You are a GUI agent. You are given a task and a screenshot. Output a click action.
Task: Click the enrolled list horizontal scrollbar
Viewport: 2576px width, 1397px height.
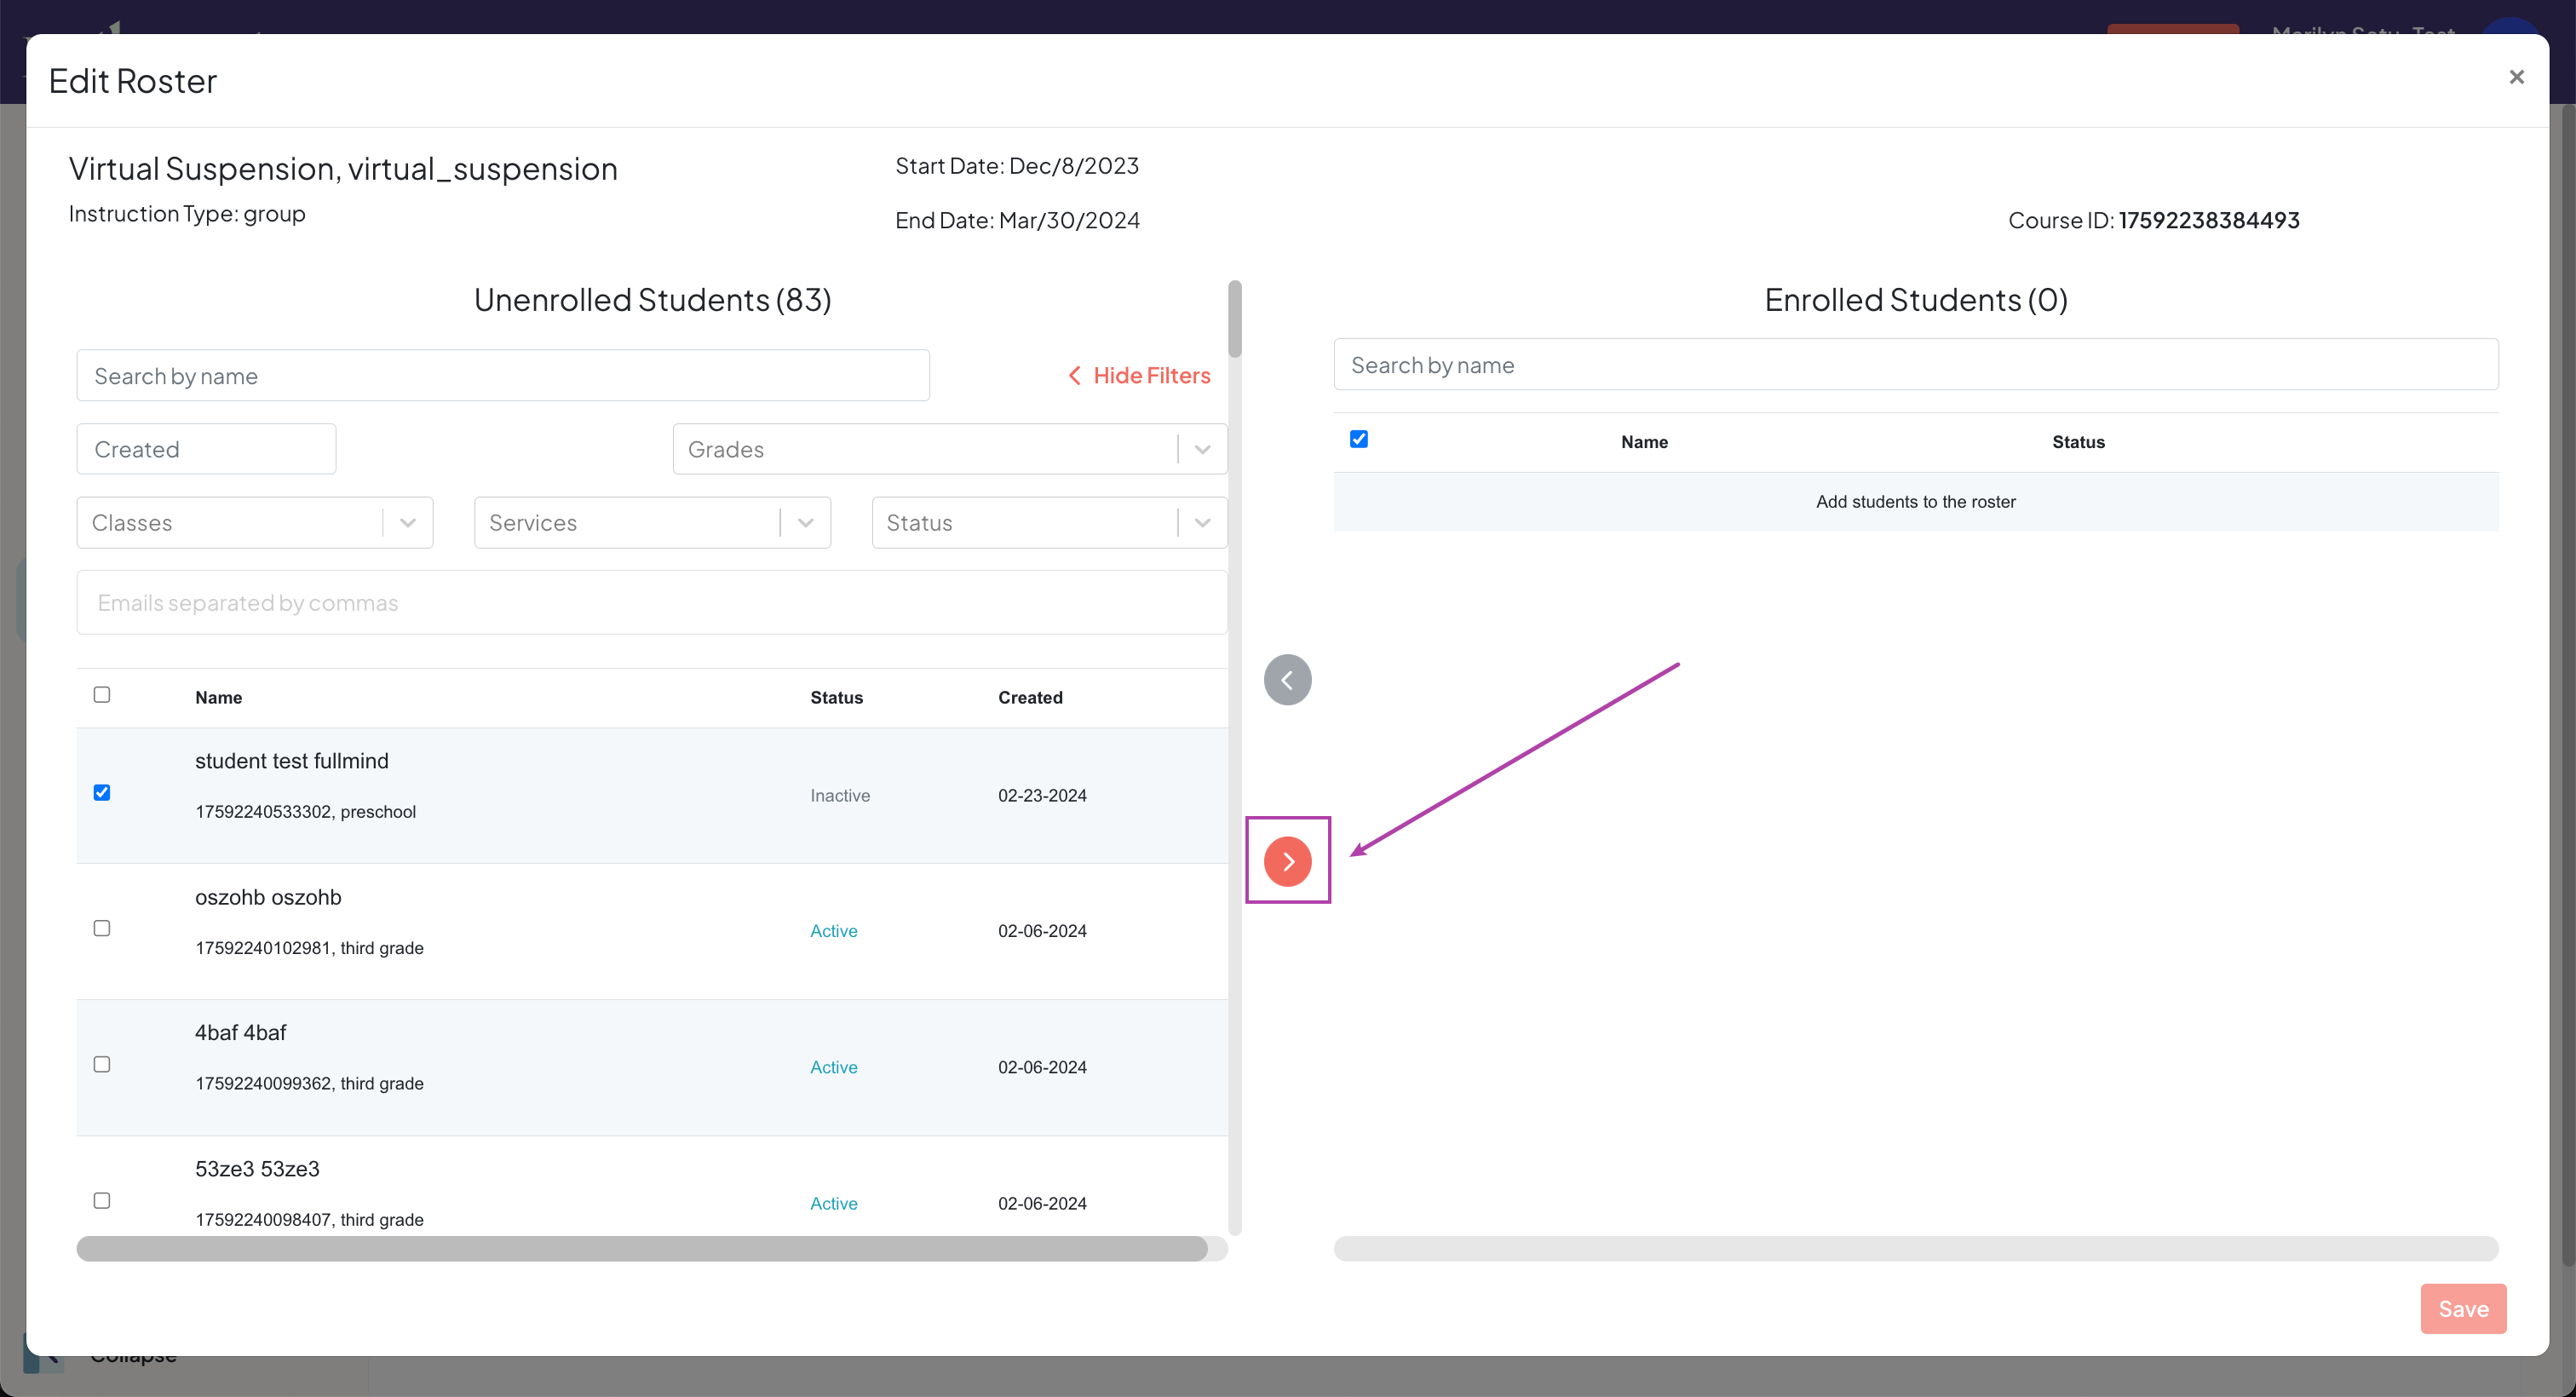coord(1915,1248)
